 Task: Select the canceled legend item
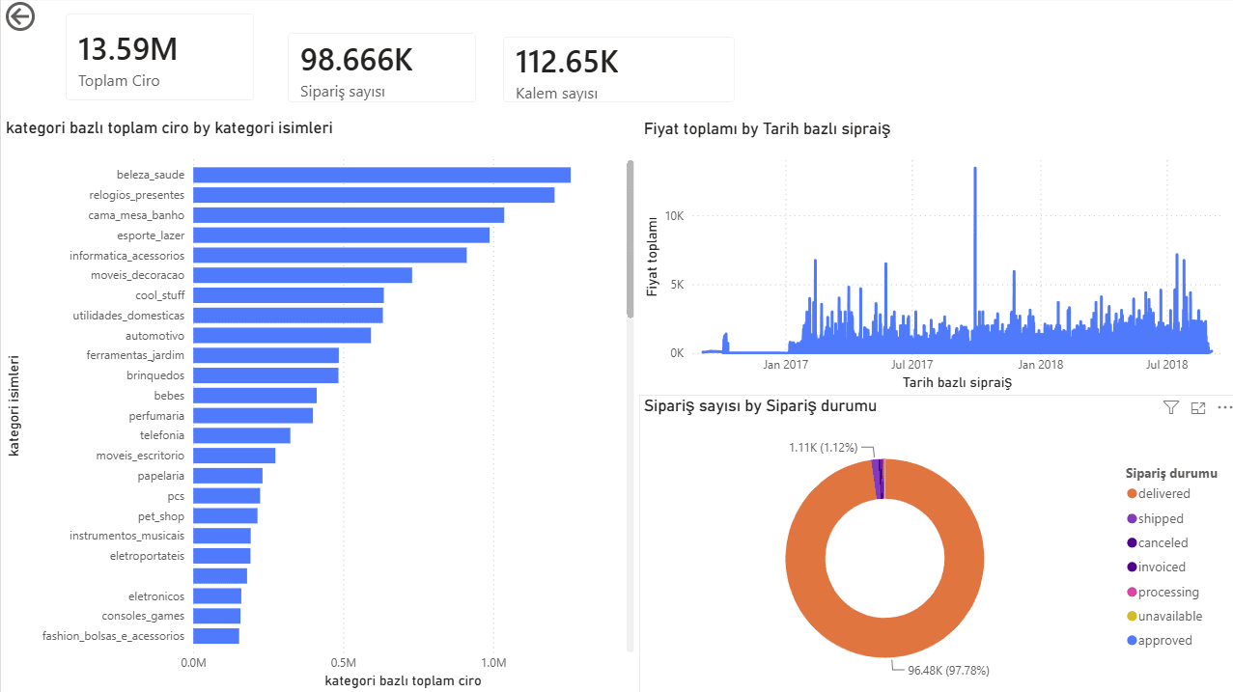(1158, 543)
